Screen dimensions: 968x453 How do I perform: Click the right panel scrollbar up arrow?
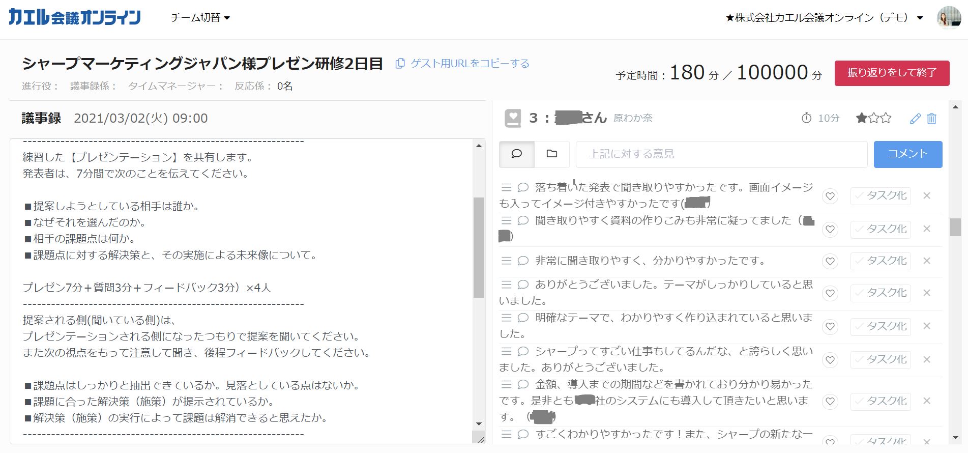[x=955, y=107]
